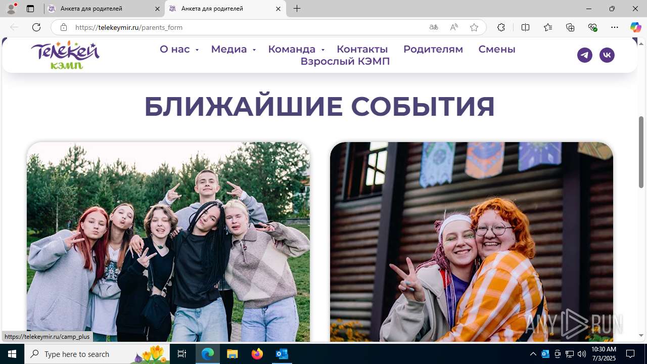Open the Взрослый КЭМП link
The height and width of the screenshot is (364, 647).
[x=345, y=61]
